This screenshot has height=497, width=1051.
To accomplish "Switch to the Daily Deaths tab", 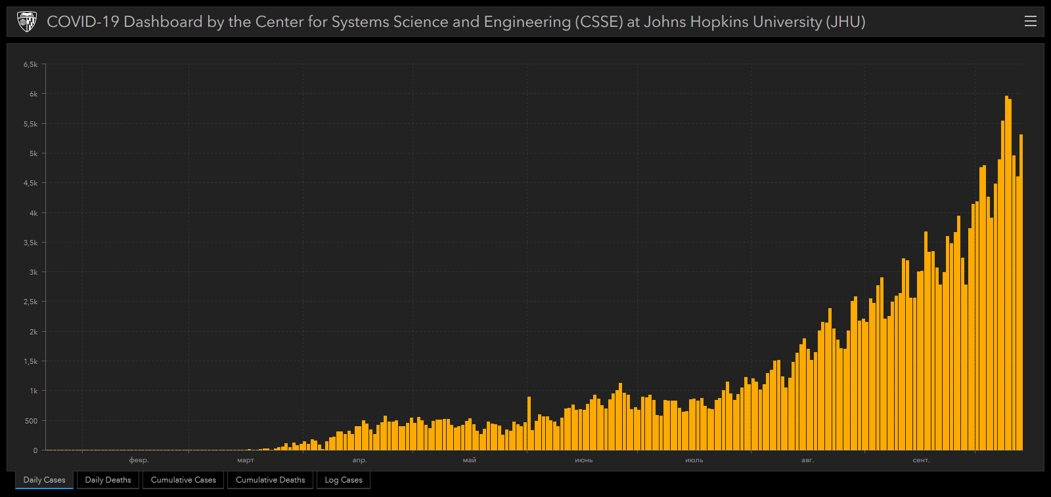I will [108, 480].
